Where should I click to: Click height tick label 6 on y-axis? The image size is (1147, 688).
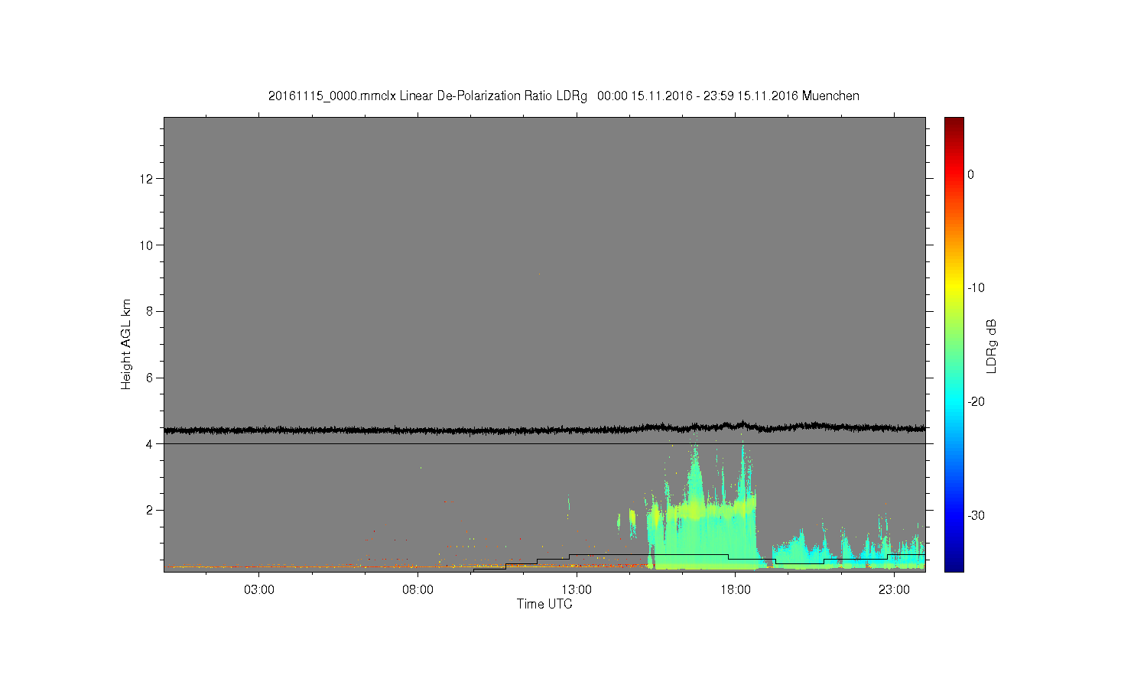coord(150,378)
